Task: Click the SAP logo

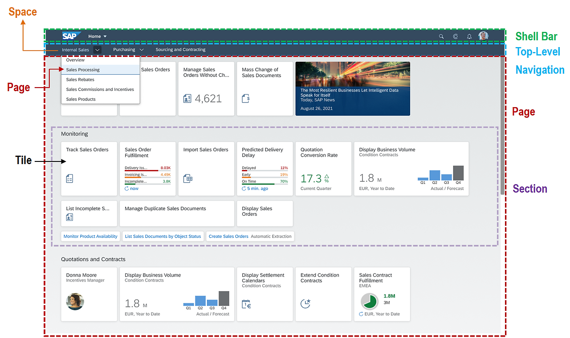Action: (x=71, y=36)
